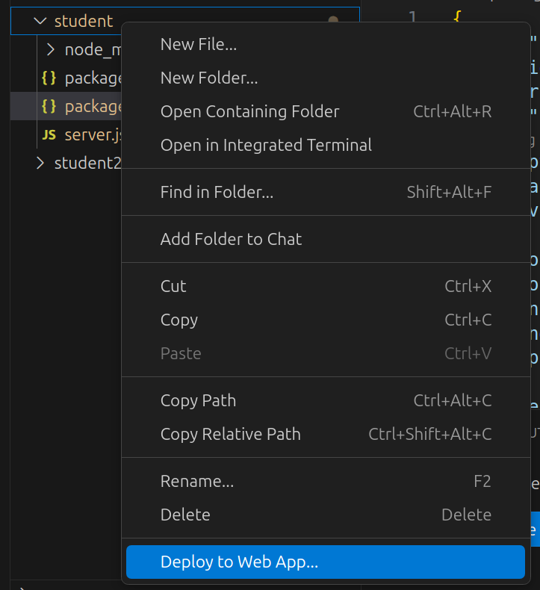Open Containing Folder from the menu
Screen dimensions: 540x590
point(249,111)
